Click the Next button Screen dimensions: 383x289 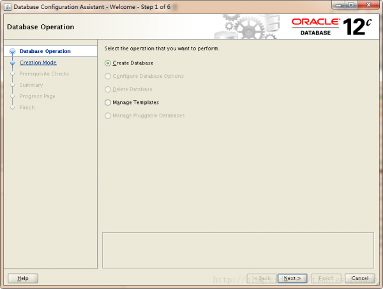[292, 278]
